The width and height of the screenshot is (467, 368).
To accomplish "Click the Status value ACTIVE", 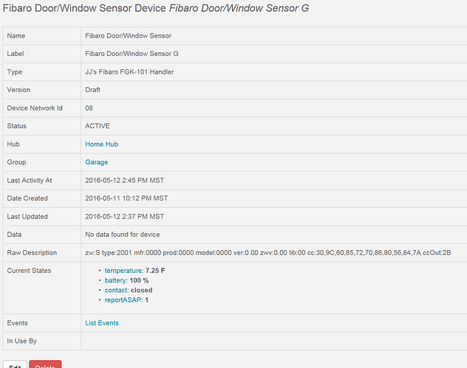I will click(98, 126).
